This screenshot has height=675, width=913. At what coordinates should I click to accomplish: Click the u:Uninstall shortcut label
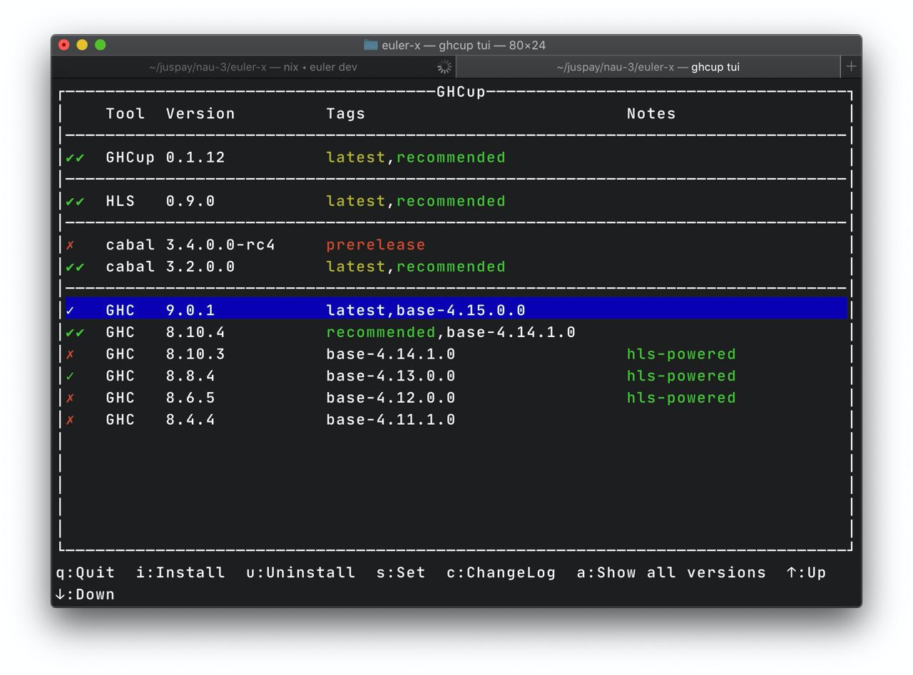coord(300,573)
